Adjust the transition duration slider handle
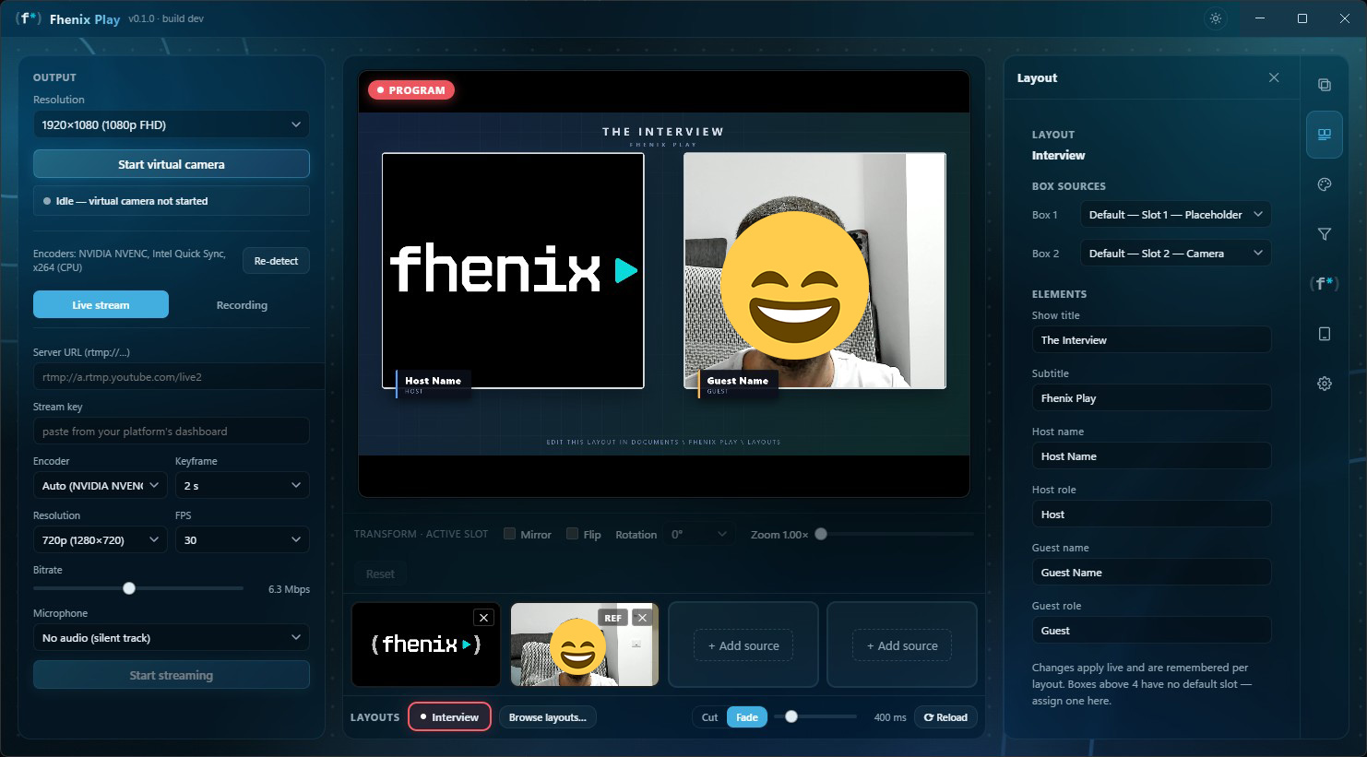 pyautogui.click(x=791, y=716)
